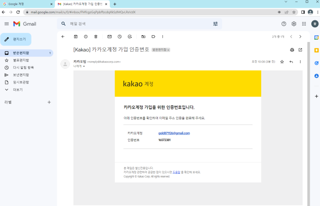This screenshot has width=320, height=206.
Task: Snooze this email with clock icon
Action: tap(120, 37)
